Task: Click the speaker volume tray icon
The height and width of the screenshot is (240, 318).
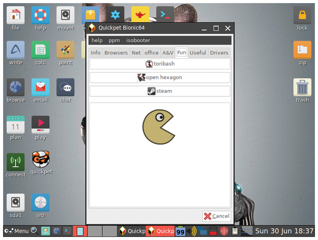Action: click(191, 231)
